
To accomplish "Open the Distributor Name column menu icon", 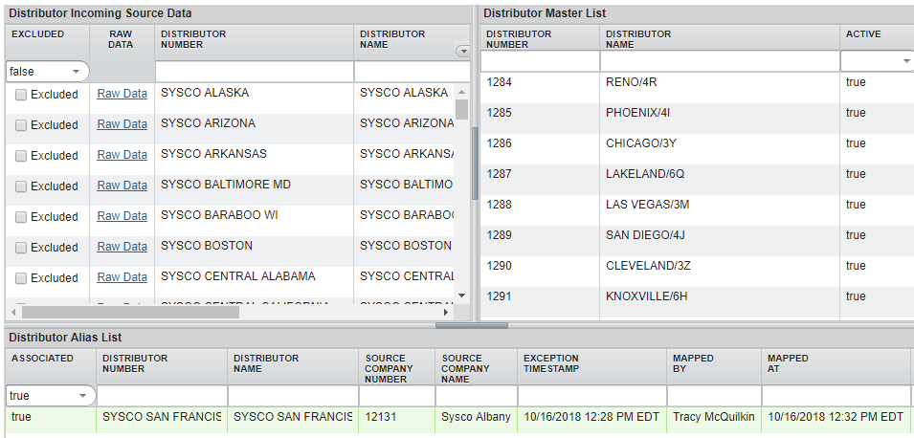I will (463, 52).
